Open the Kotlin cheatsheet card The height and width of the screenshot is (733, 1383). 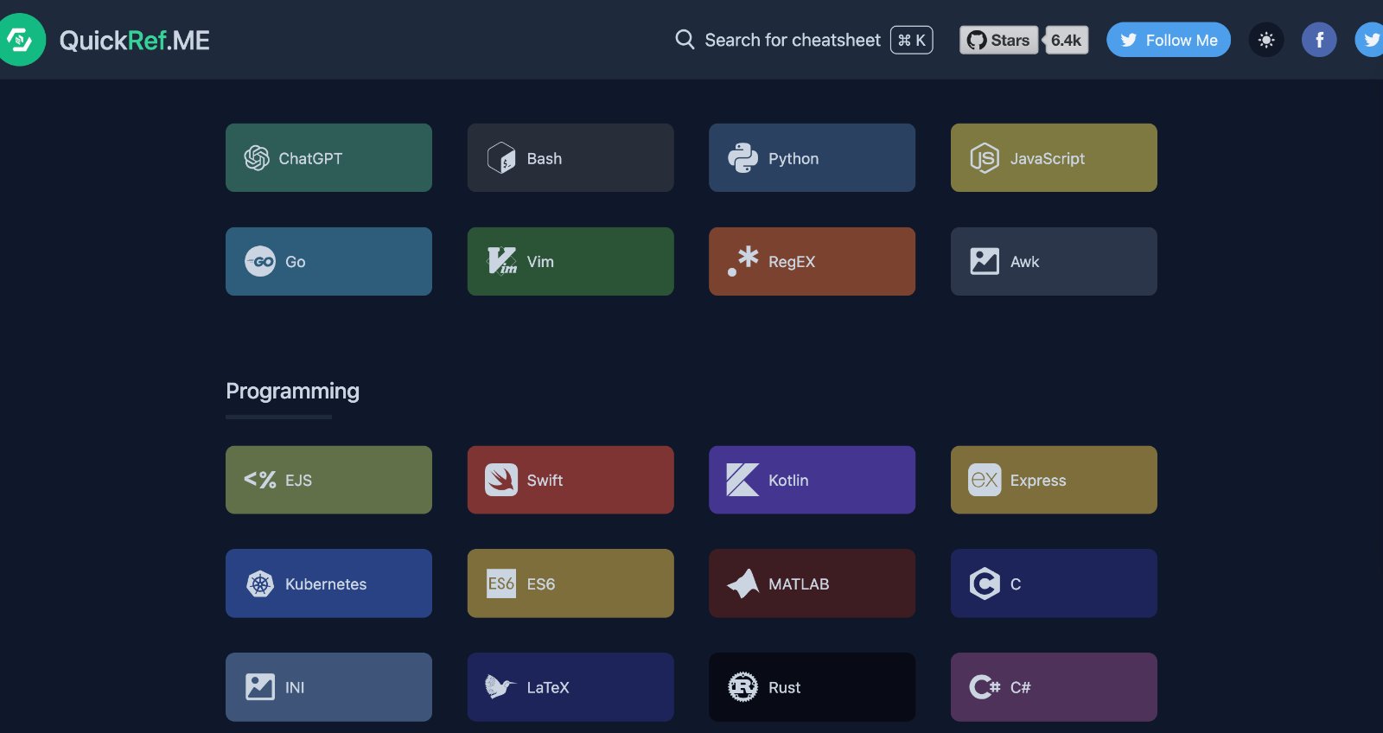pyautogui.click(x=812, y=480)
